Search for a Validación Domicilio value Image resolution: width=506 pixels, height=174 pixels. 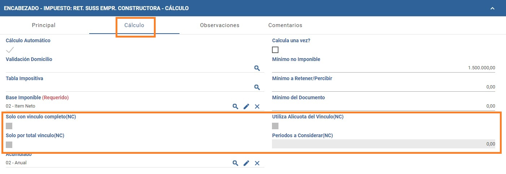[x=257, y=68]
